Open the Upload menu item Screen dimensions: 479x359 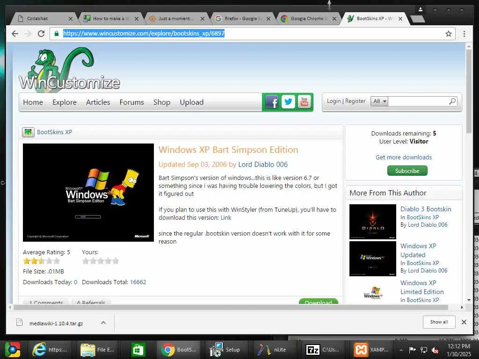pos(191,102)
